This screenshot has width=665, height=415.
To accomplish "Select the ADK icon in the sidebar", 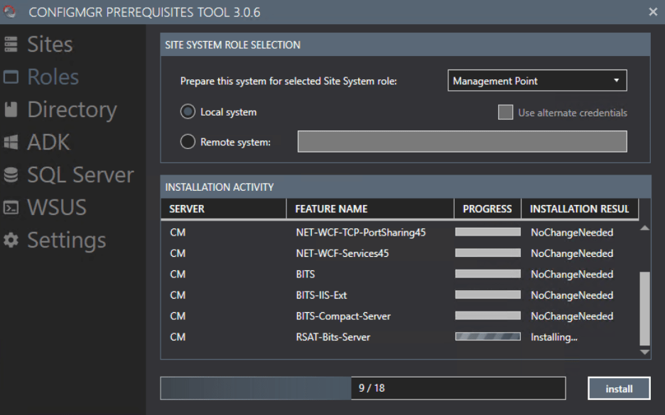I will click(x=10, y=142).
